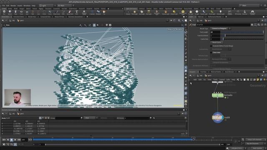Add a Sky Light from shelf
This screenshot has height=150, width=267.
point(191,12)
